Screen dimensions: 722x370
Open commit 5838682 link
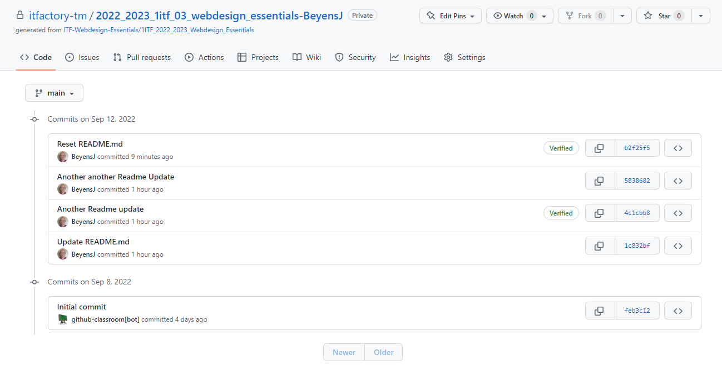[x=637, y=180]
